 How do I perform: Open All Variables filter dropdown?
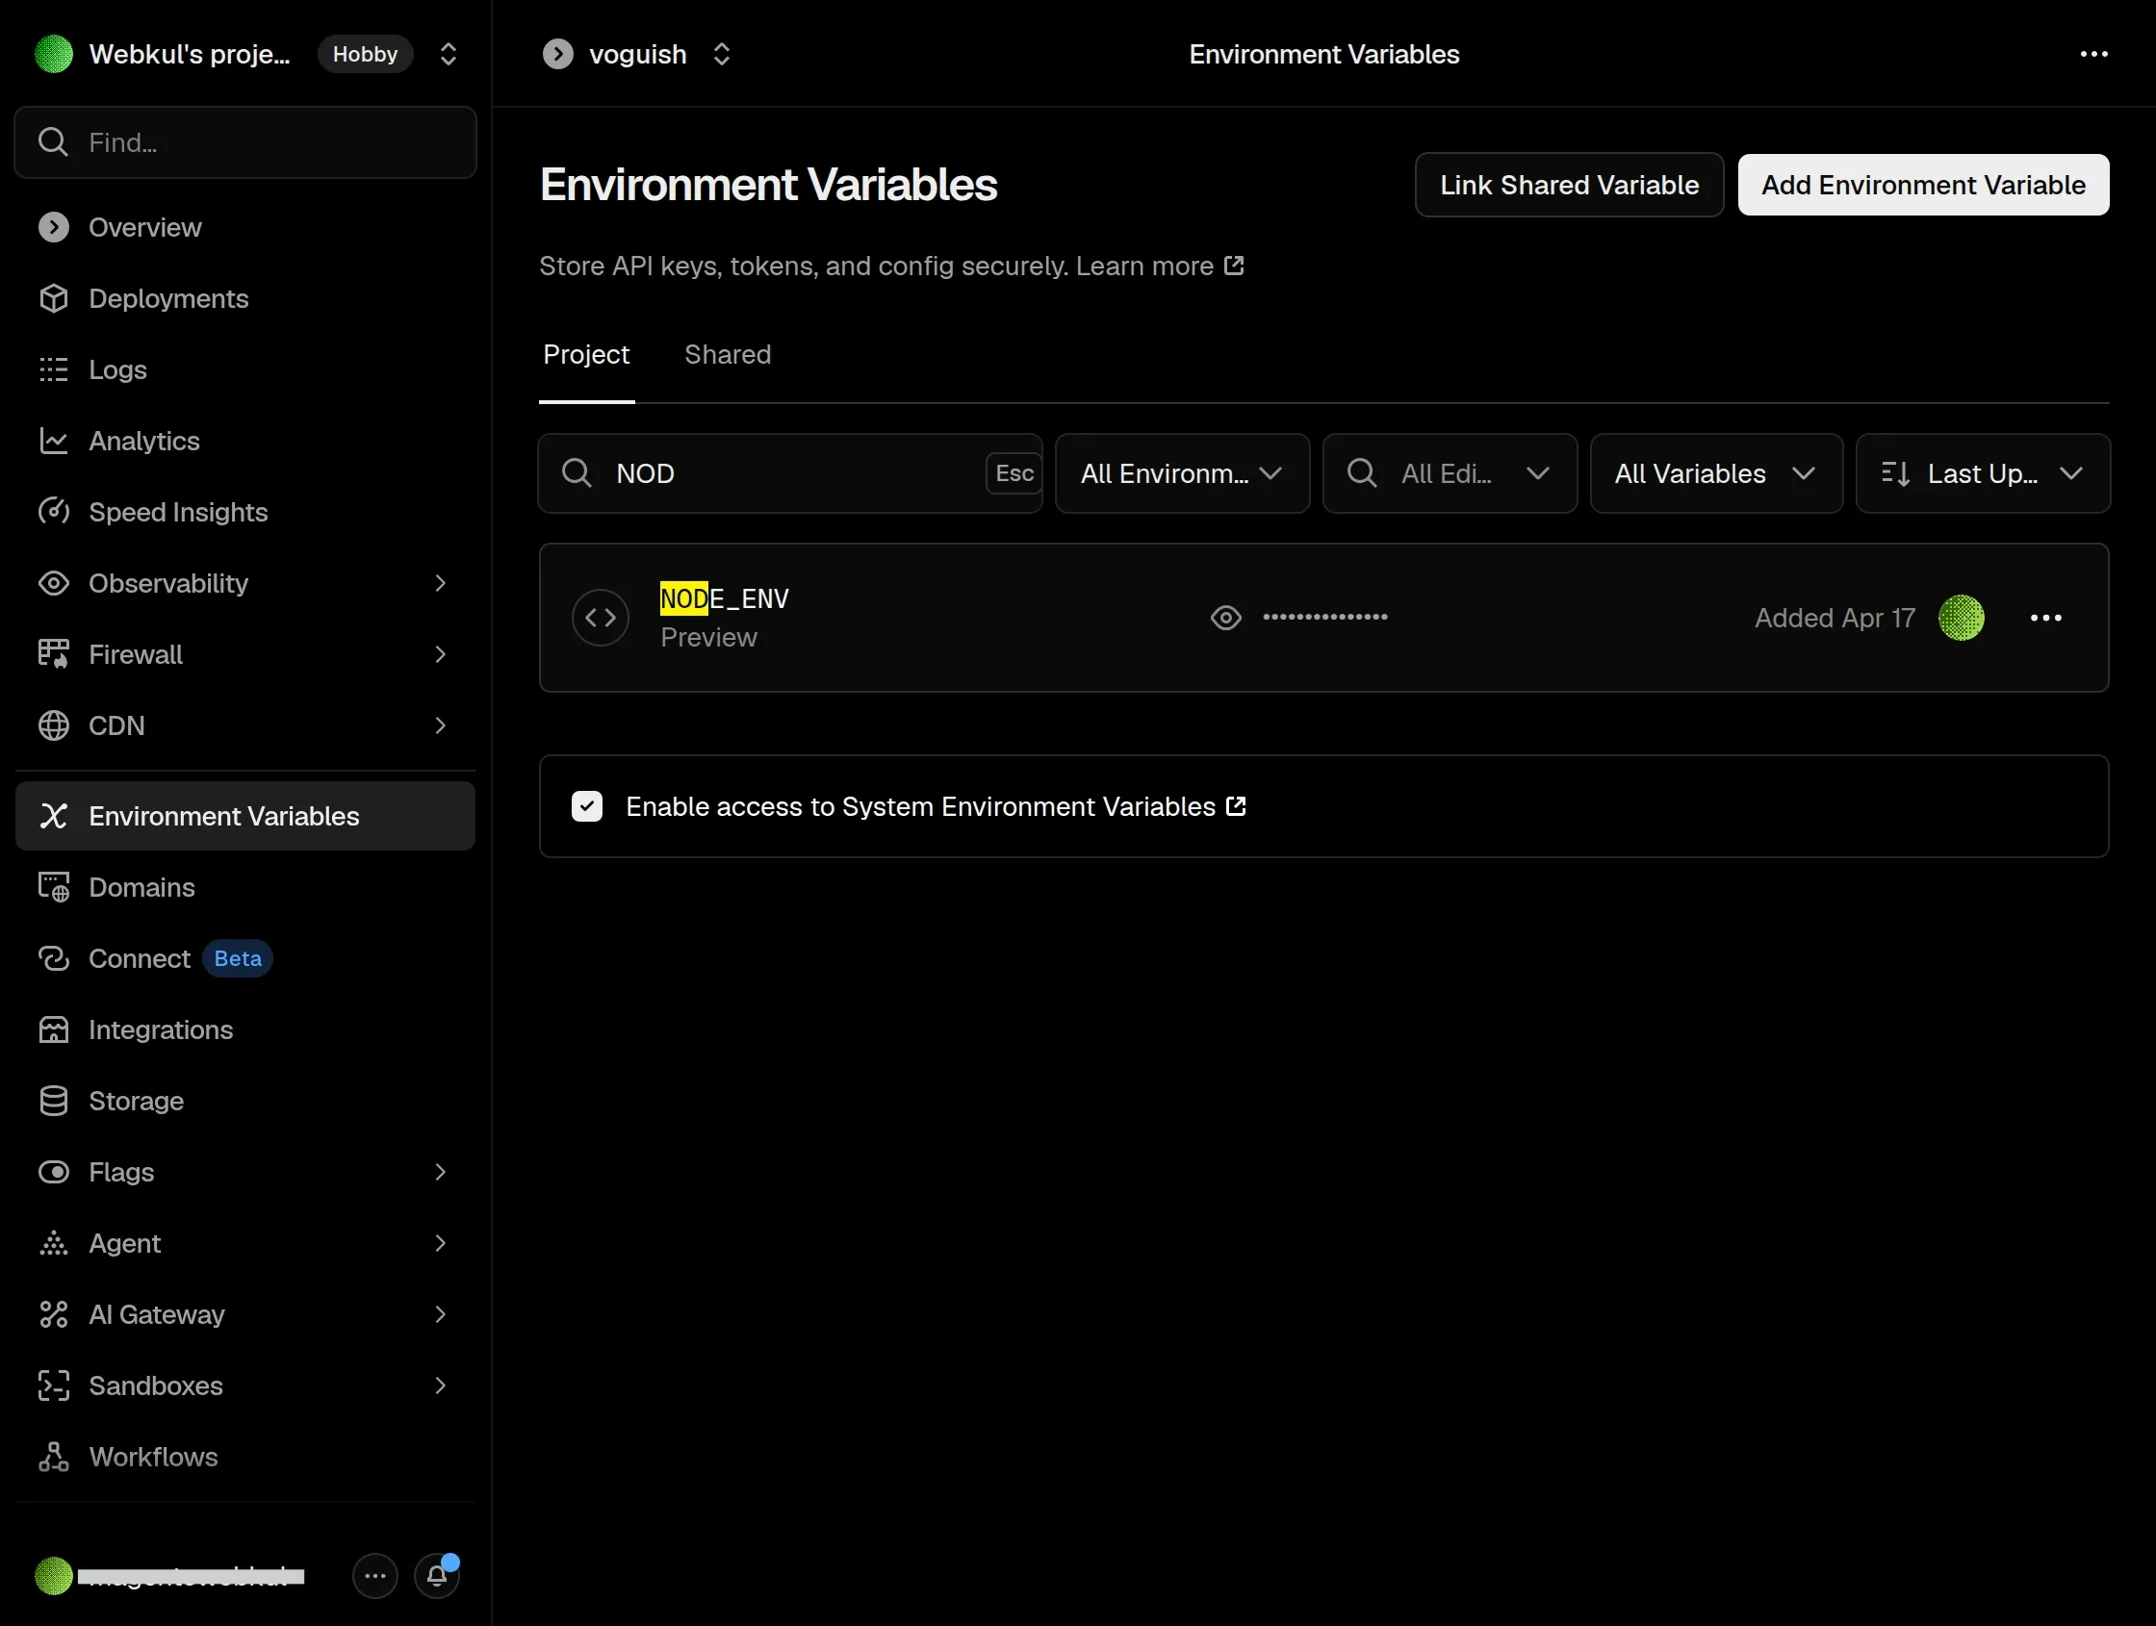[x=1715, y=473]
